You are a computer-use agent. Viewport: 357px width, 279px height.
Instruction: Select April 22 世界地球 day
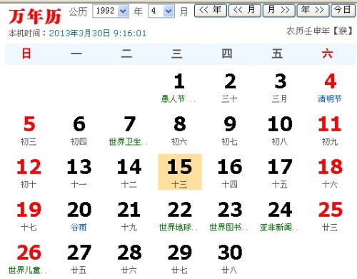click(x=179, y=216)
